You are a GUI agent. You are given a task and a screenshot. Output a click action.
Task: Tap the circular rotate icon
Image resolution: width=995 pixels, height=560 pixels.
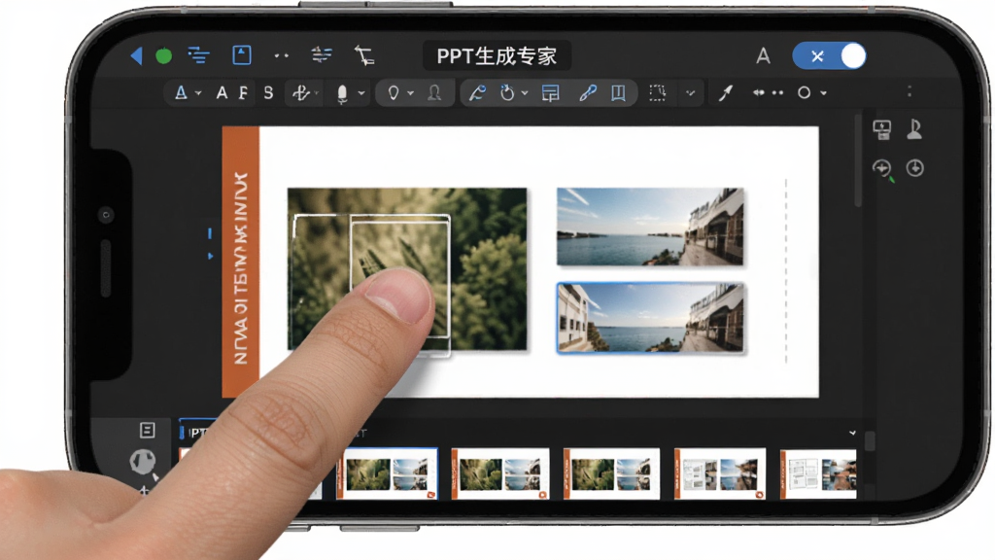point(507,93)
